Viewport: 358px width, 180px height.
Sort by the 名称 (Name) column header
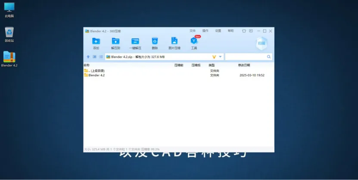point(87,65)
